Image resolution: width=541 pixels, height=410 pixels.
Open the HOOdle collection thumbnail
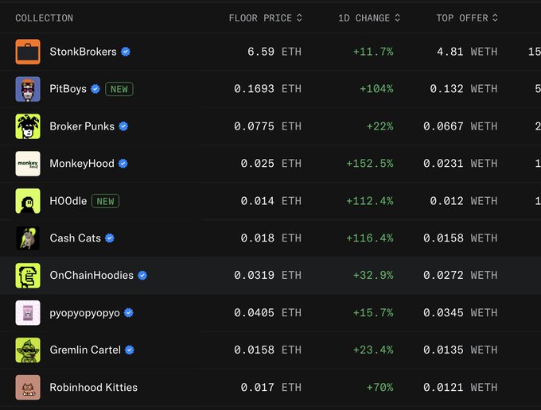click(x=28, y=201)
